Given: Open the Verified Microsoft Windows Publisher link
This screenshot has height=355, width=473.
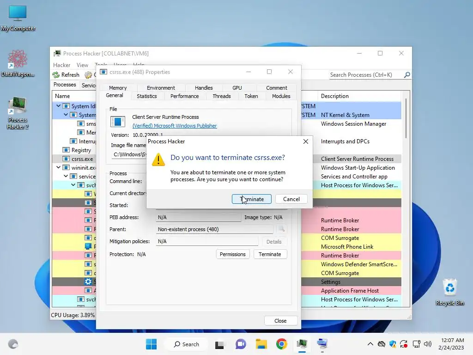Looking at the screenshot, I should pyautogui.click(x=174, y=126).
